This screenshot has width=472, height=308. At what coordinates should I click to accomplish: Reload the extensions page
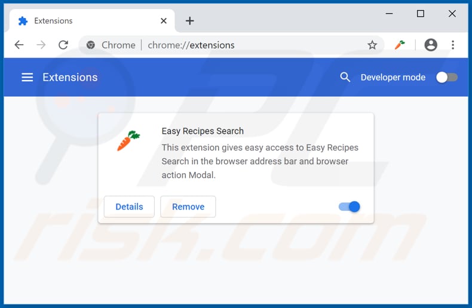(63, 45)
